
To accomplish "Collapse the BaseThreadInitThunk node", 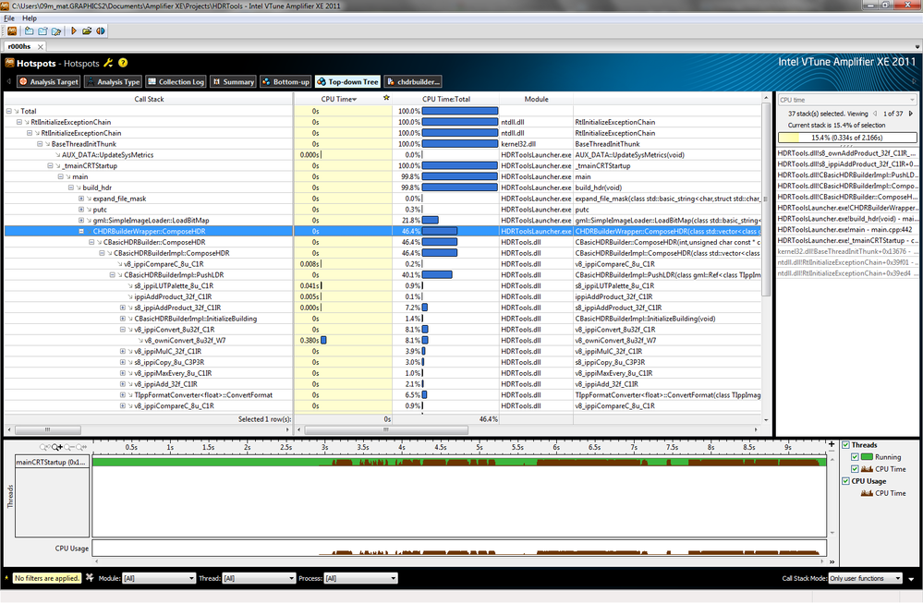I will (40, 144).
